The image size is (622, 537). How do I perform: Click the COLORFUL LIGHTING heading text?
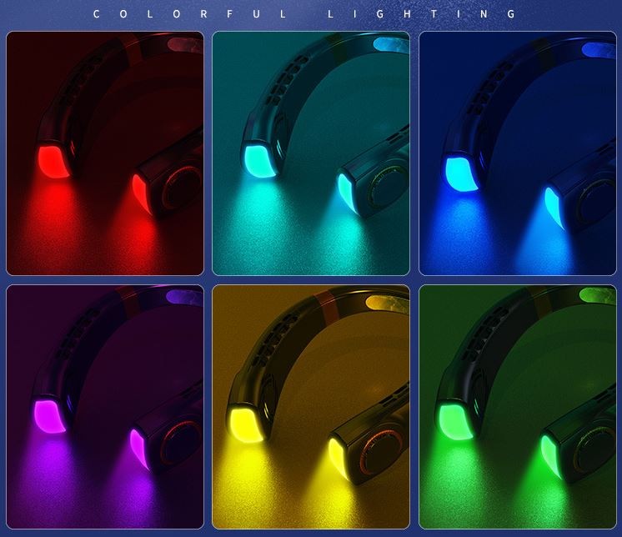(x=304, y=14)
